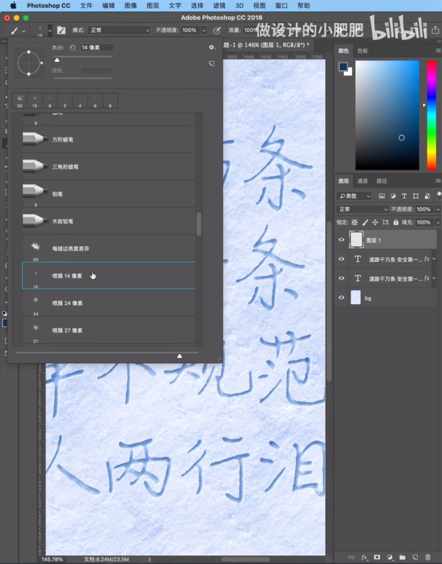This screenshot has height=564, width=442.
Task: Toggle layer filtering switch on
Action: tap(439, 195)
